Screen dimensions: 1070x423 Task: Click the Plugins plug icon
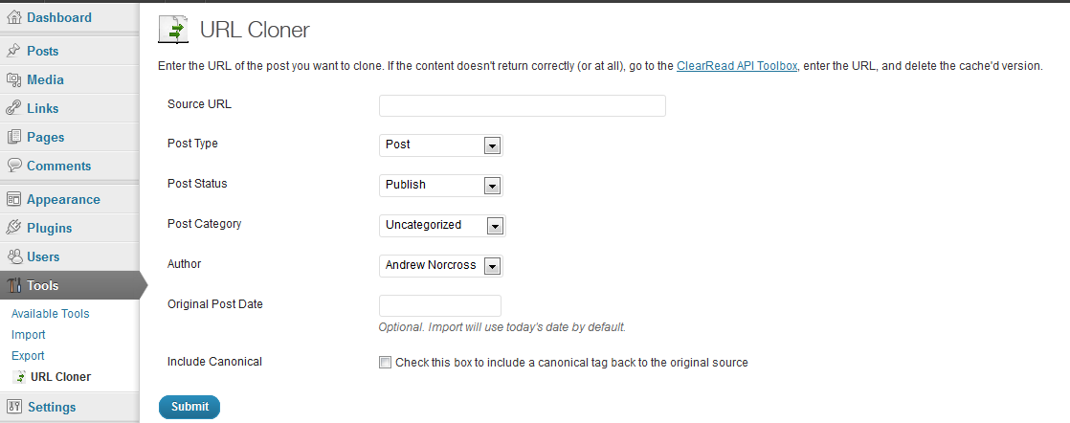pyautogui.click(x=13, y=228)
